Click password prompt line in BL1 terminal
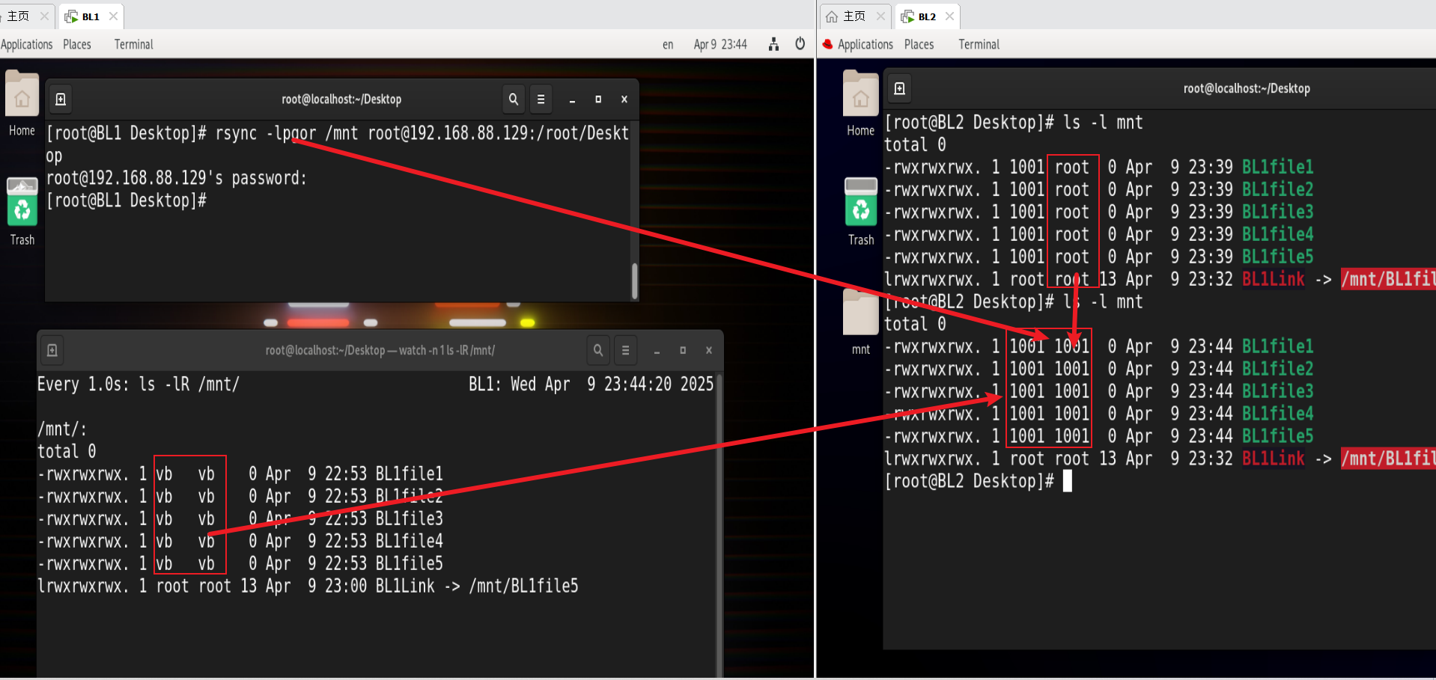The width and height of the screenshot is (1436, 680). [x=177, y=178]
